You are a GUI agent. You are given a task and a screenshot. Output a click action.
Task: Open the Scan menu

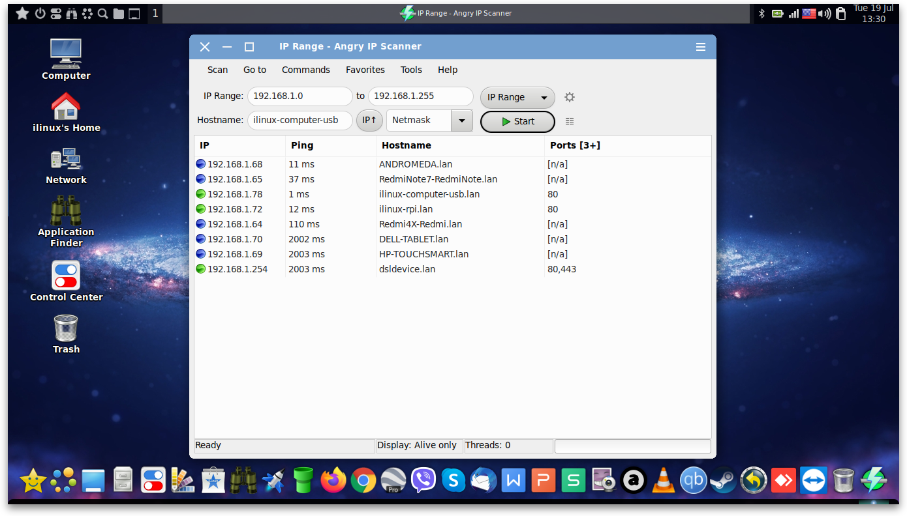pyautogui.click(x=218, y=70)
